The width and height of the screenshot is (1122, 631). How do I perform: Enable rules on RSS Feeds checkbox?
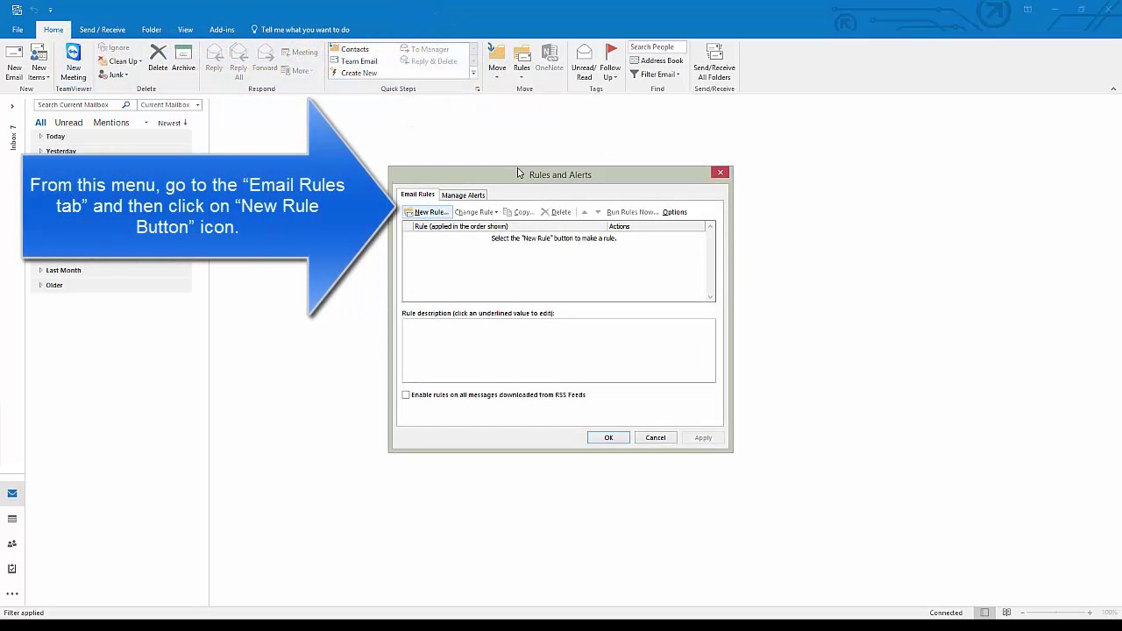pos(406,395)
